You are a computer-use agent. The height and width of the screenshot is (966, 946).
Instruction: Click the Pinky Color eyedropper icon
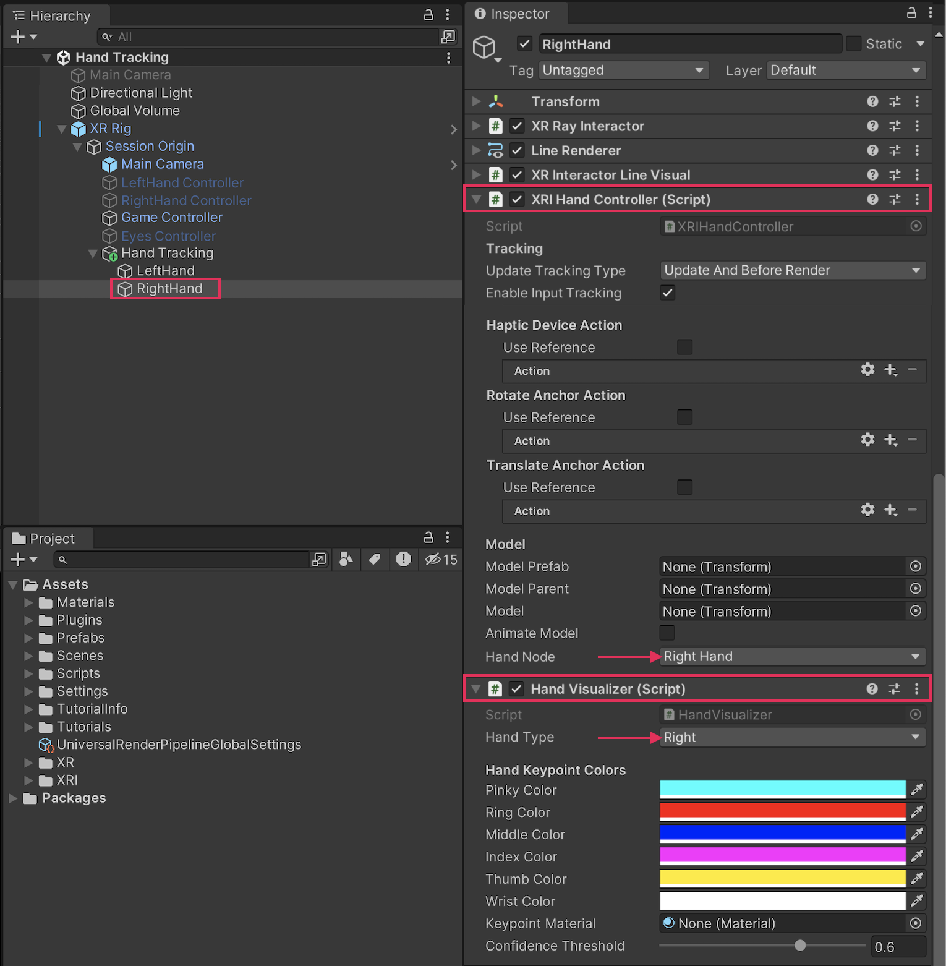917,790
